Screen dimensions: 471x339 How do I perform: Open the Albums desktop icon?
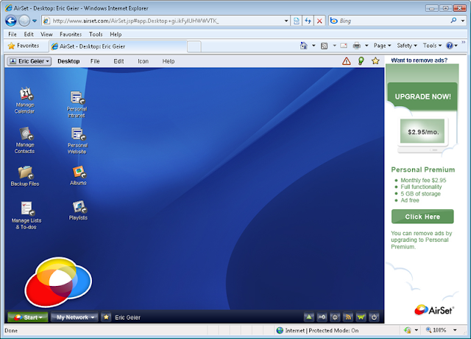79,175
